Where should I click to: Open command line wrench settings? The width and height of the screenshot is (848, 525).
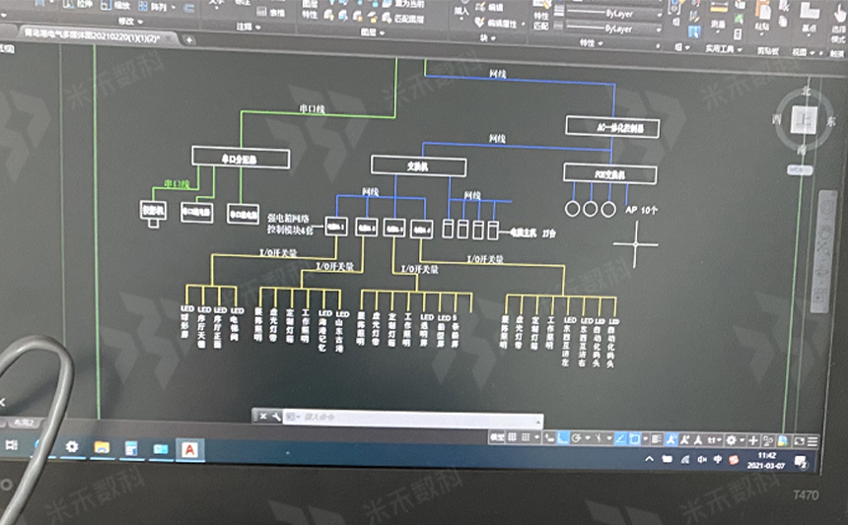coord(277,417)
